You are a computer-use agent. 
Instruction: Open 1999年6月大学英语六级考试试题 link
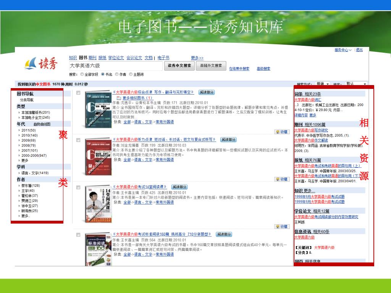pos(320,201)
